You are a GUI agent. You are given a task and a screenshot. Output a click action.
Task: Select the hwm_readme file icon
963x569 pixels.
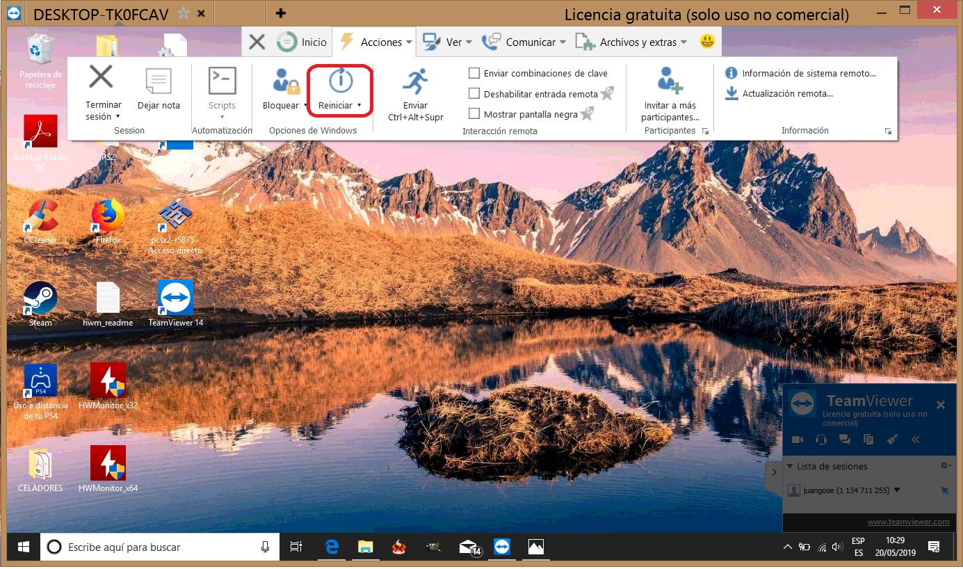click(108, 305)
